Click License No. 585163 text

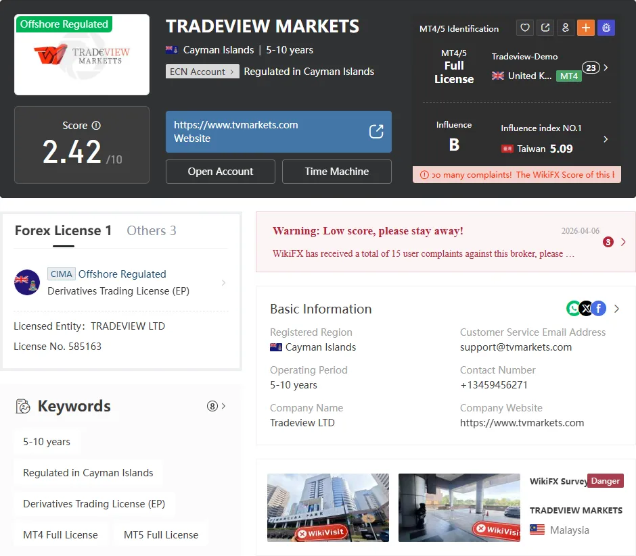click(58, 347)
